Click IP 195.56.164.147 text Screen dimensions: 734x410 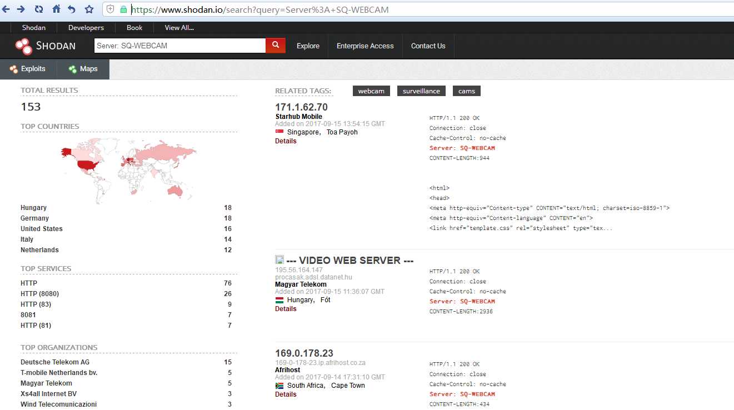click(x=299, y=270)
